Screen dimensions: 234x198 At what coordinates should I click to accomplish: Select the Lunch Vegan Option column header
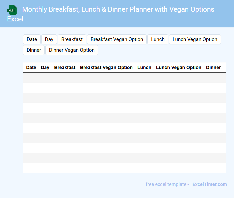(x=179, y=67)
